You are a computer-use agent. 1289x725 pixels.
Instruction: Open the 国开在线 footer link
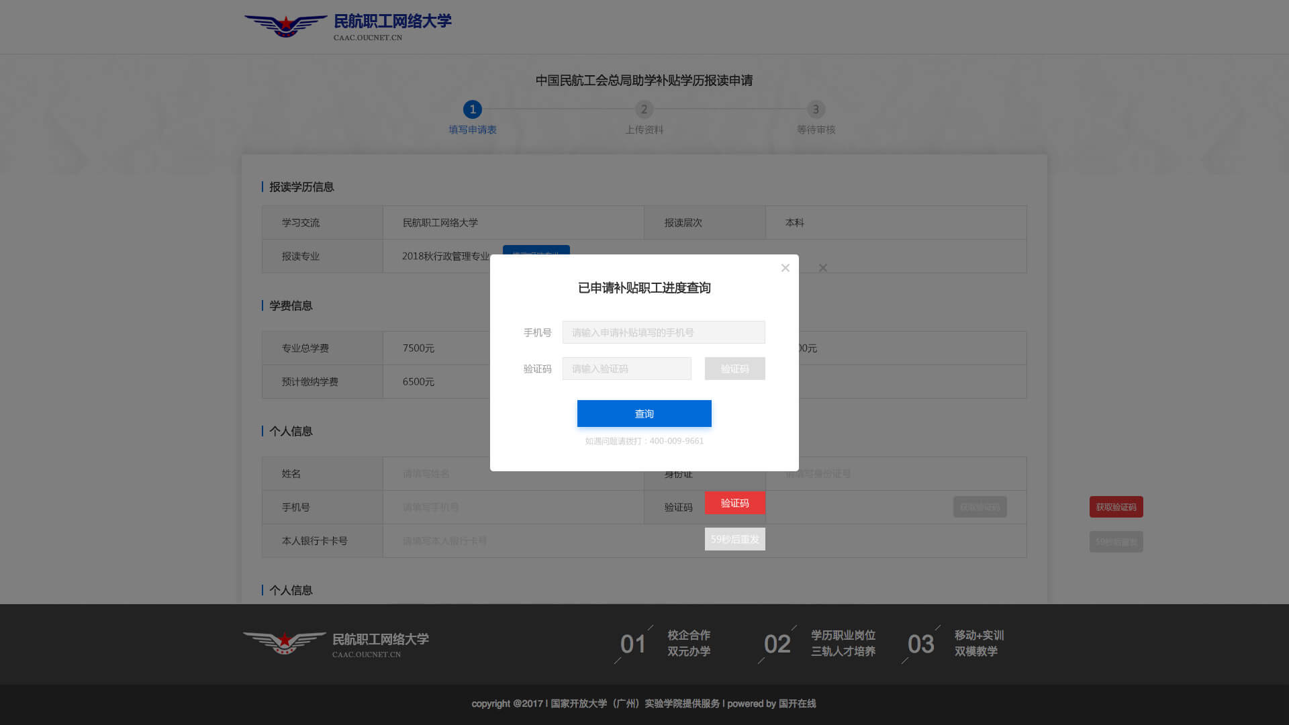[x=797, y=704]
